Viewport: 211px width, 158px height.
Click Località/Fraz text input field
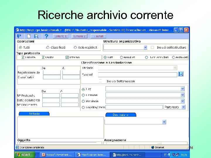(x=134, y=107)
